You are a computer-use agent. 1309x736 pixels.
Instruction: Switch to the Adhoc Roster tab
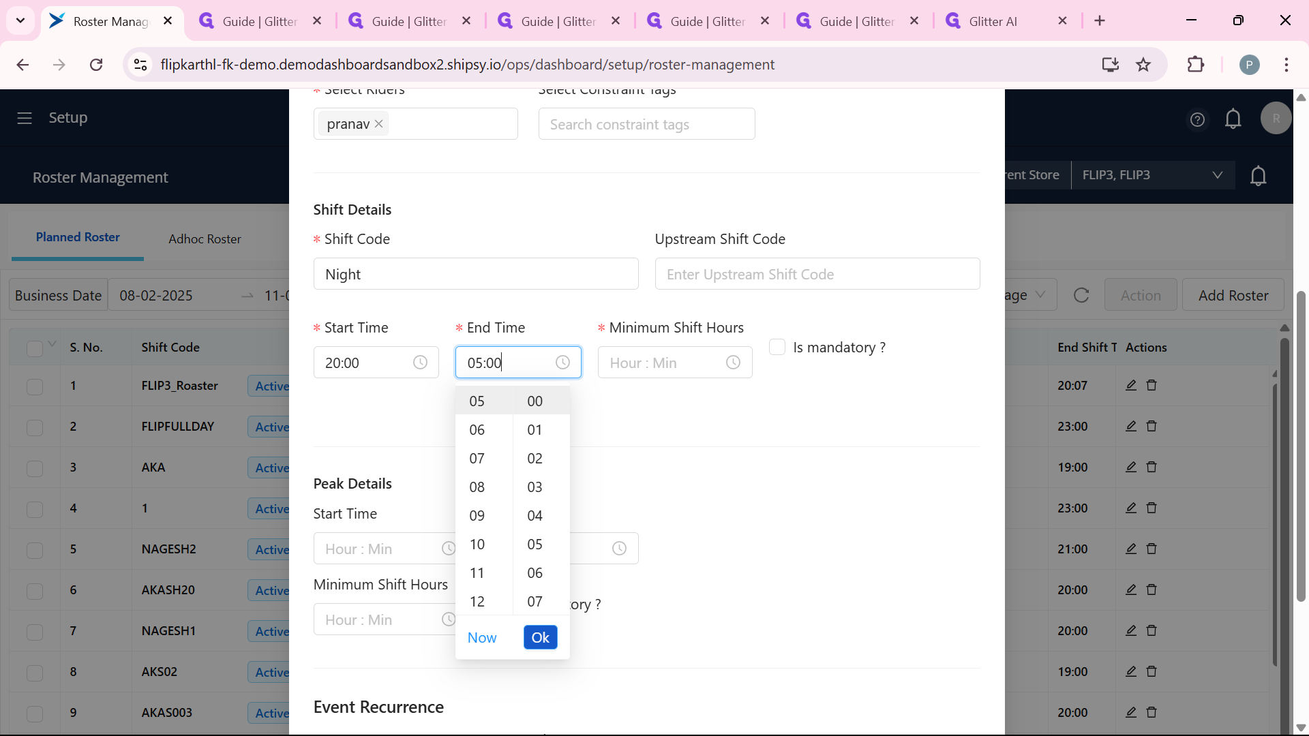[x=205, y=239]
